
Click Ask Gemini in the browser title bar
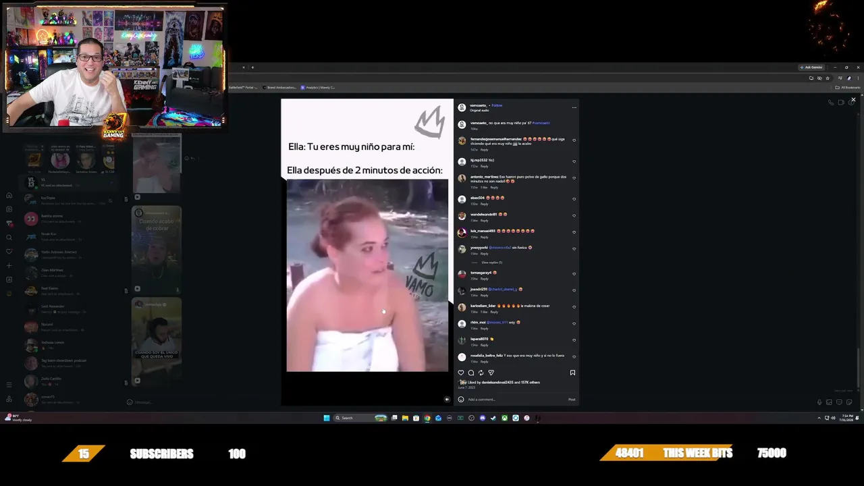pyautogui.click(x=811, y=67)
